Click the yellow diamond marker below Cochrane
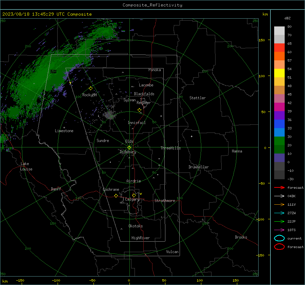 coord(116,196)
